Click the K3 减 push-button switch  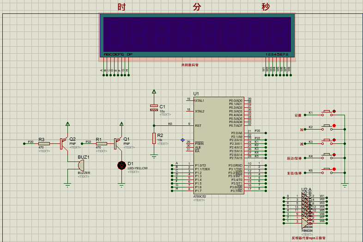(x=327, y=142)
